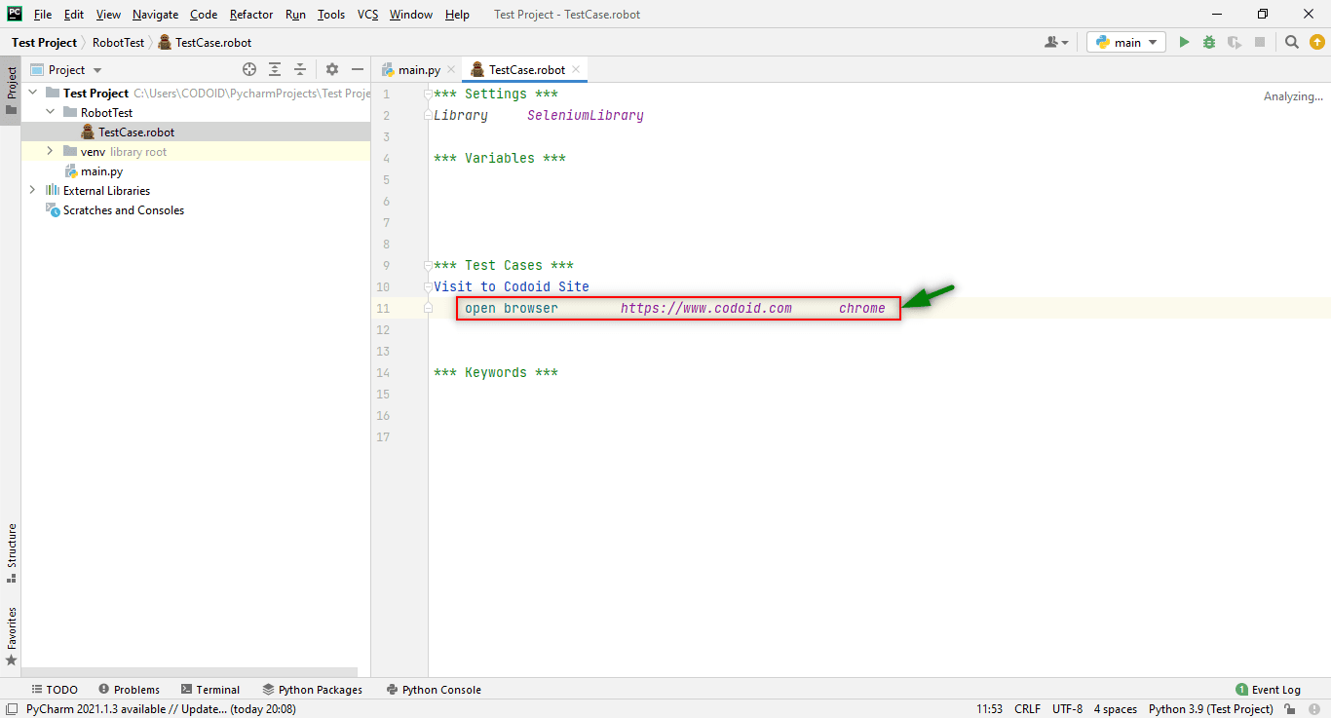Open the Refactor menu
The width and height of the screenshot is (1331, 718).
(x=250, y=14)
